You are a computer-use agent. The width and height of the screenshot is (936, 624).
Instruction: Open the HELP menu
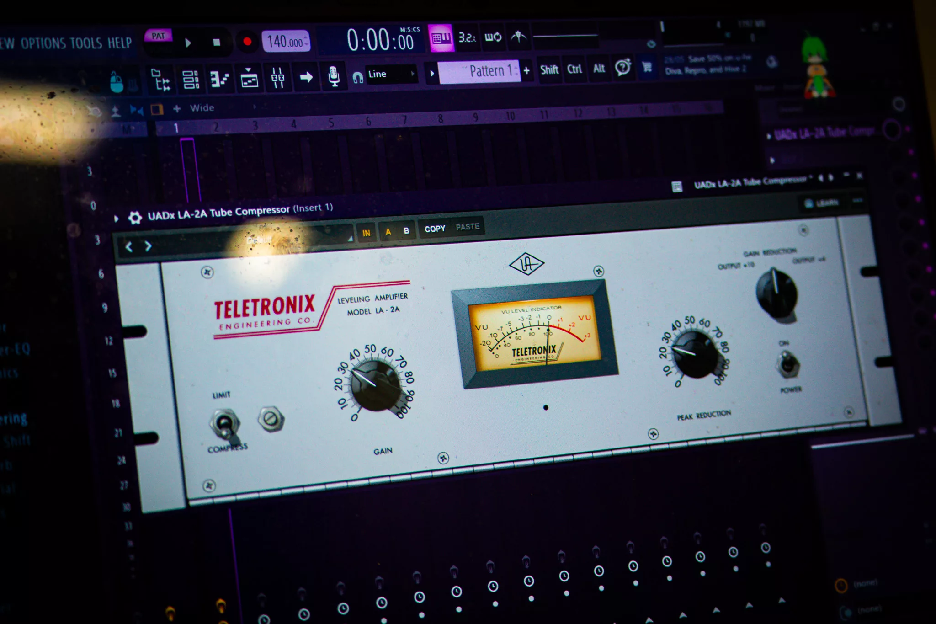pos(120,43)
